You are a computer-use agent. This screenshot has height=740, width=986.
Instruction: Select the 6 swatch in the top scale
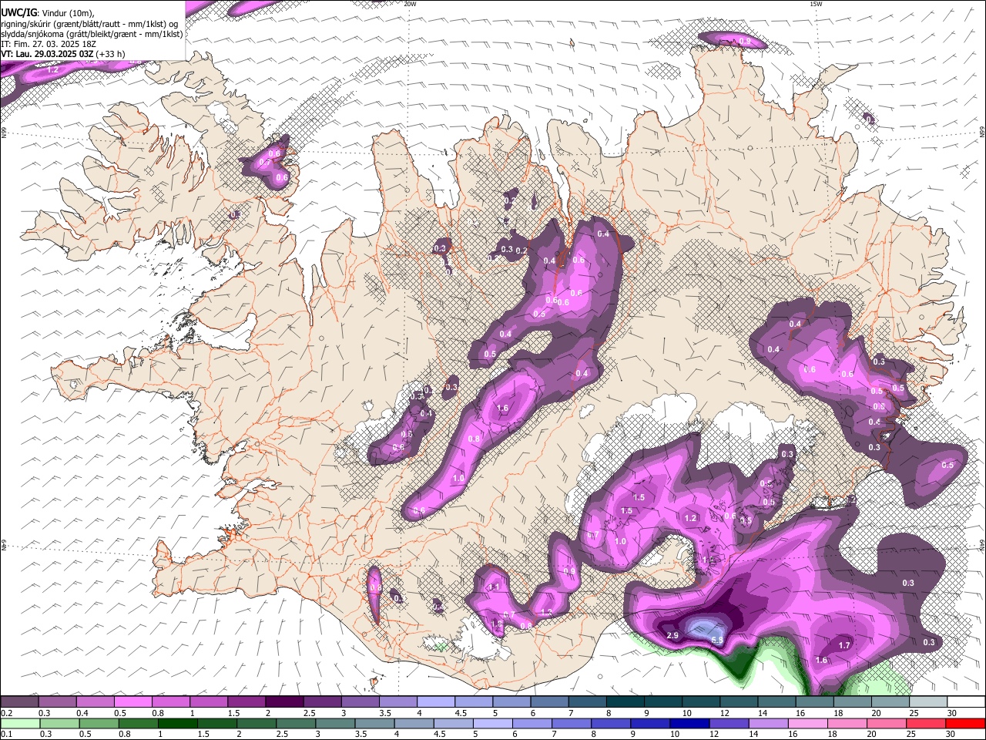(x=550, y=701)
